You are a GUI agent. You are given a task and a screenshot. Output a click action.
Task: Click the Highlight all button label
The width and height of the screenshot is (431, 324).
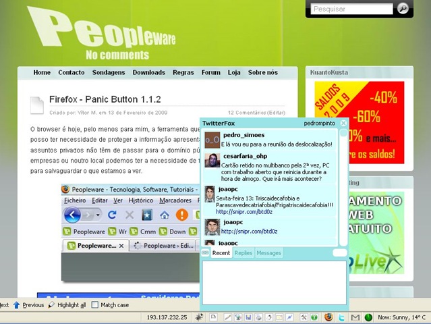pyautogui.click(x=71, y=304)
